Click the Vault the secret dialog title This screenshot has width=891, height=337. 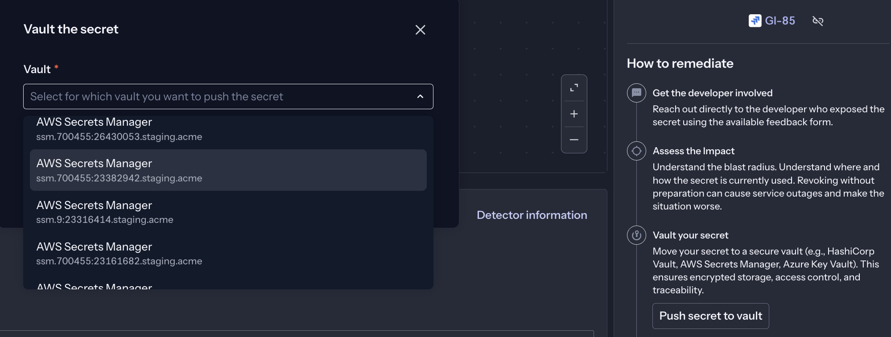pyautogui.click(x=71, y=29)
